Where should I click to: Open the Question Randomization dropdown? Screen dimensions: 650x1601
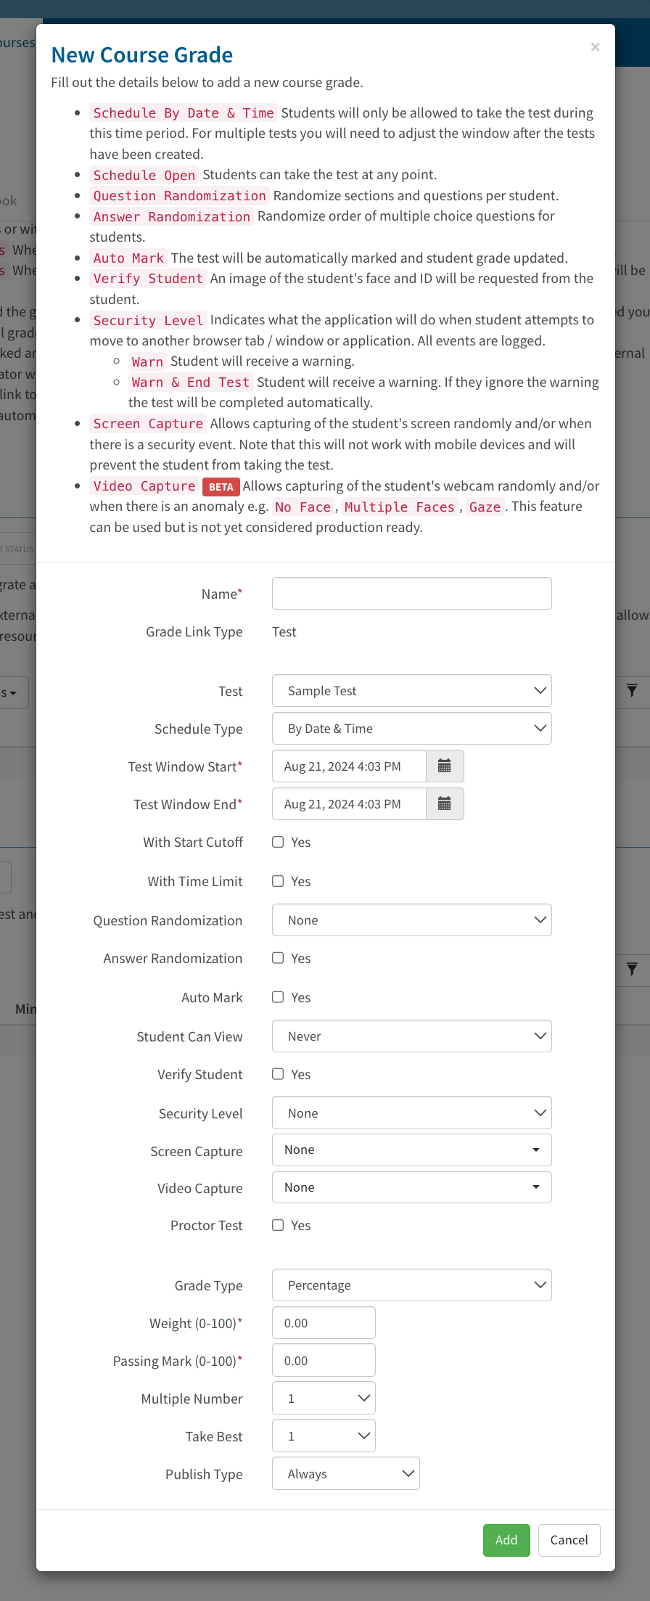412,920
